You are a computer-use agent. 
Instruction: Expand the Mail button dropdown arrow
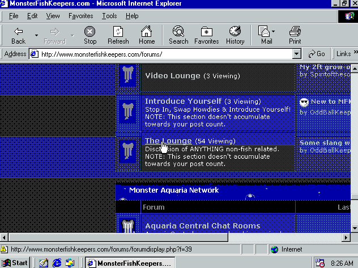pyautogui.click(x=273, y=31)
